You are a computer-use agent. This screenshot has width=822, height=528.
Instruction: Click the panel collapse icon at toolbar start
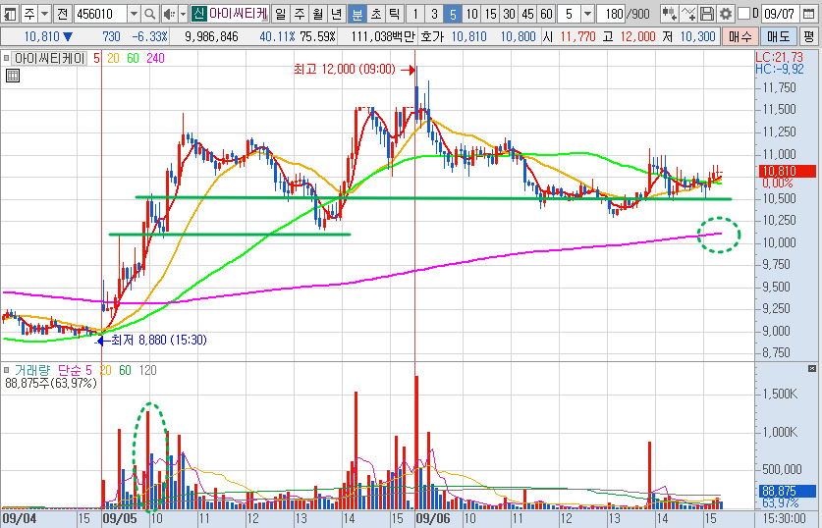point(10,14)
